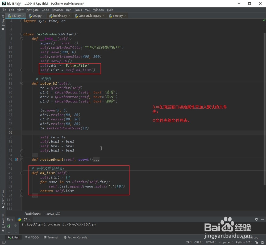The width and height of the screenshot is (266, 245).
Task: Open the Event Log
Action: click(x=250, y=237)
